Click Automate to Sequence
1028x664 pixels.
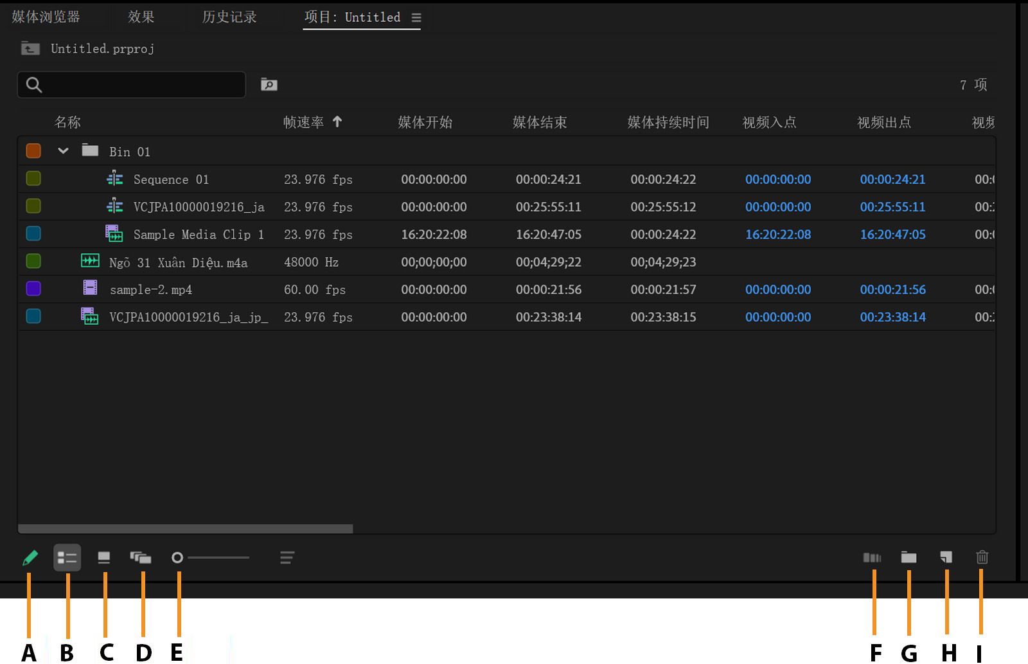(x=874, y=557)
